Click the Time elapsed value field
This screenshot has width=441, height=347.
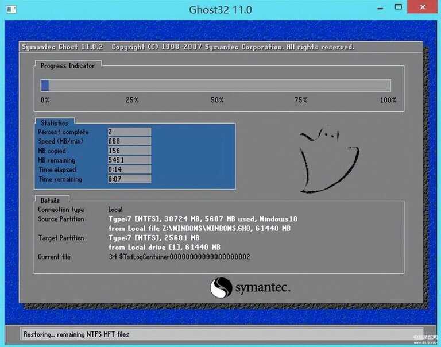(x=129, y=170)
